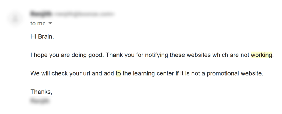Click the "Hi Brain," greeting line

(42, 37)
